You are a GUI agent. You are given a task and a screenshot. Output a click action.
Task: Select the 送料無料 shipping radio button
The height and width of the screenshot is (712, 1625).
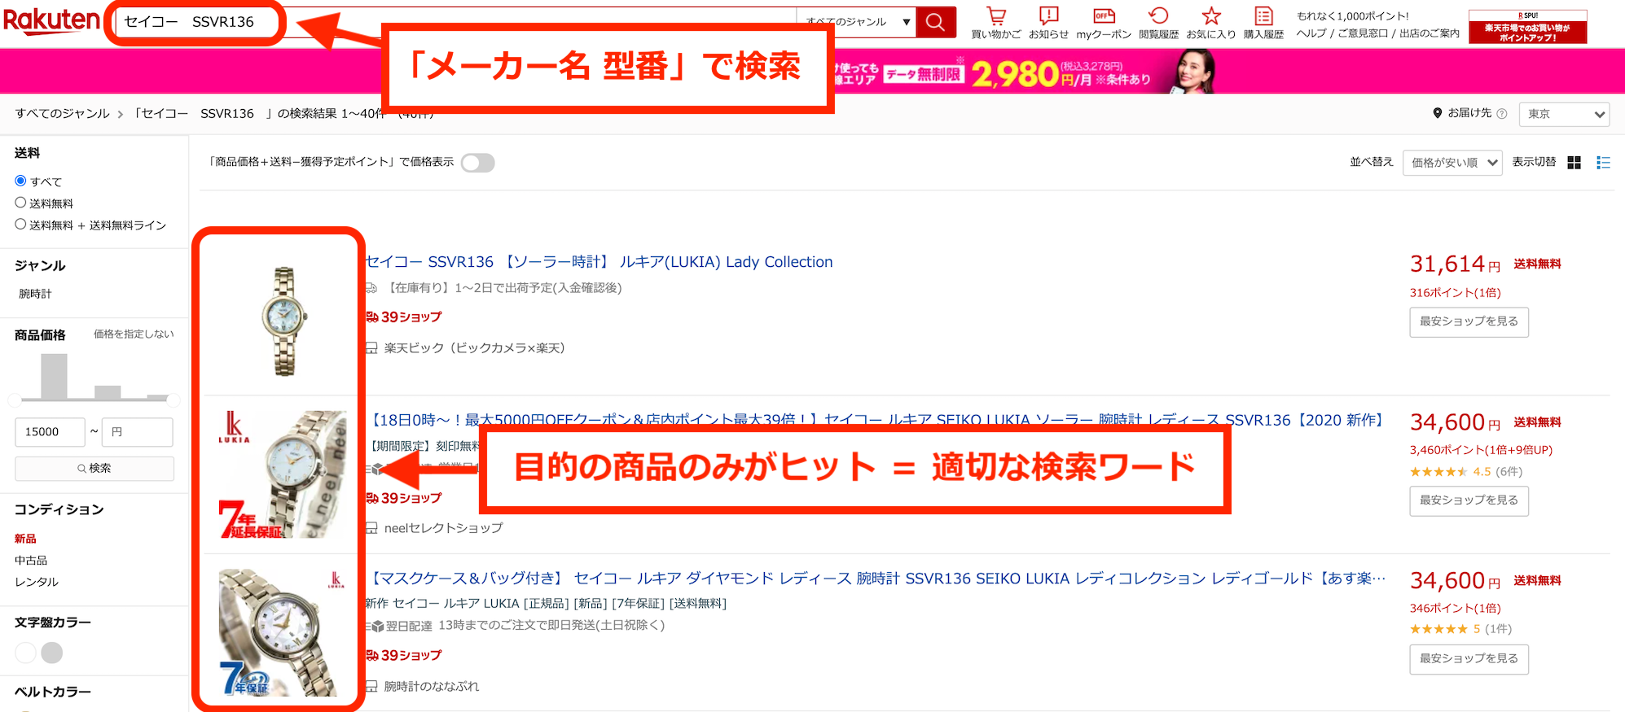pyautogui.click(x=21, y=203)
